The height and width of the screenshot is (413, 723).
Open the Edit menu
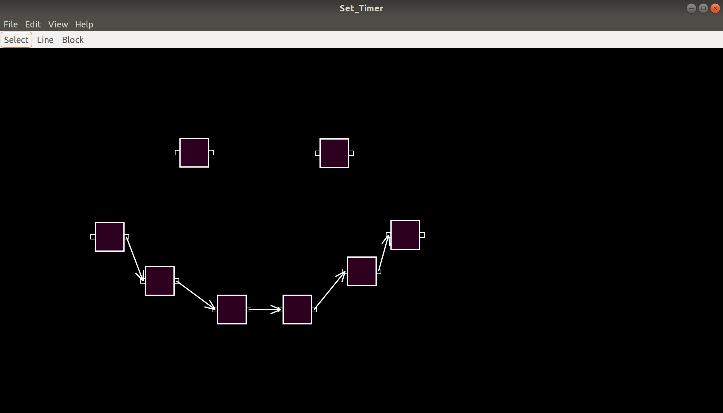33,24
